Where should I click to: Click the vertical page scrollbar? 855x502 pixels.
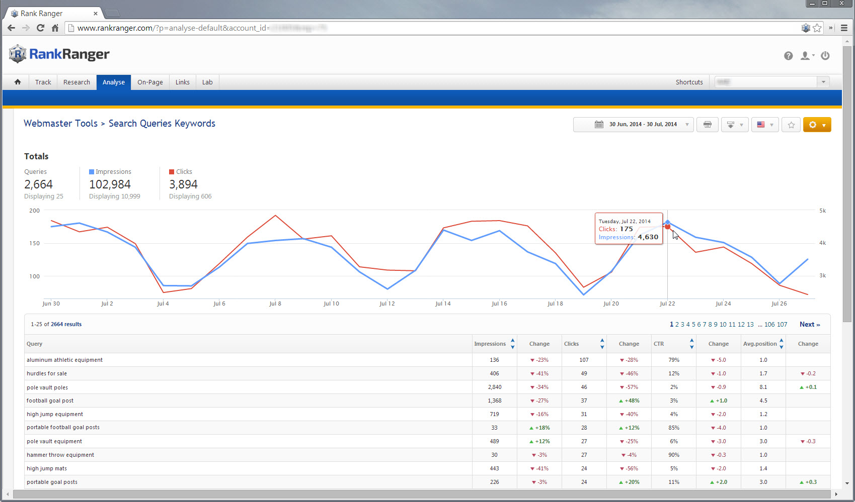847,201
